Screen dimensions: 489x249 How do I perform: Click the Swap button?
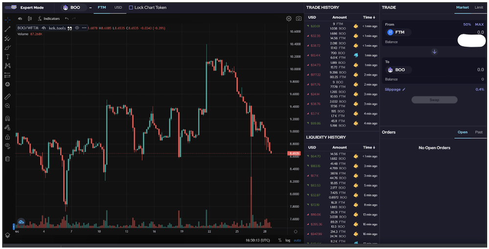coord(434,100)
